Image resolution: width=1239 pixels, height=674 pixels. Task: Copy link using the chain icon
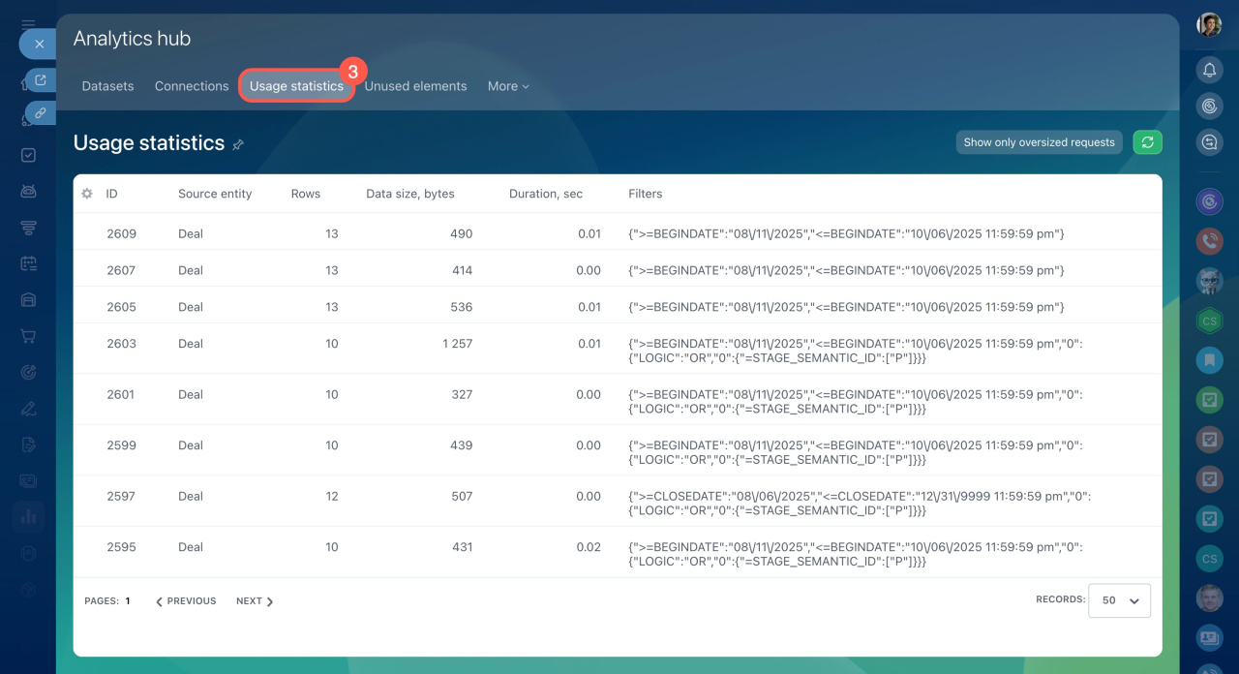tap(40, 113)
